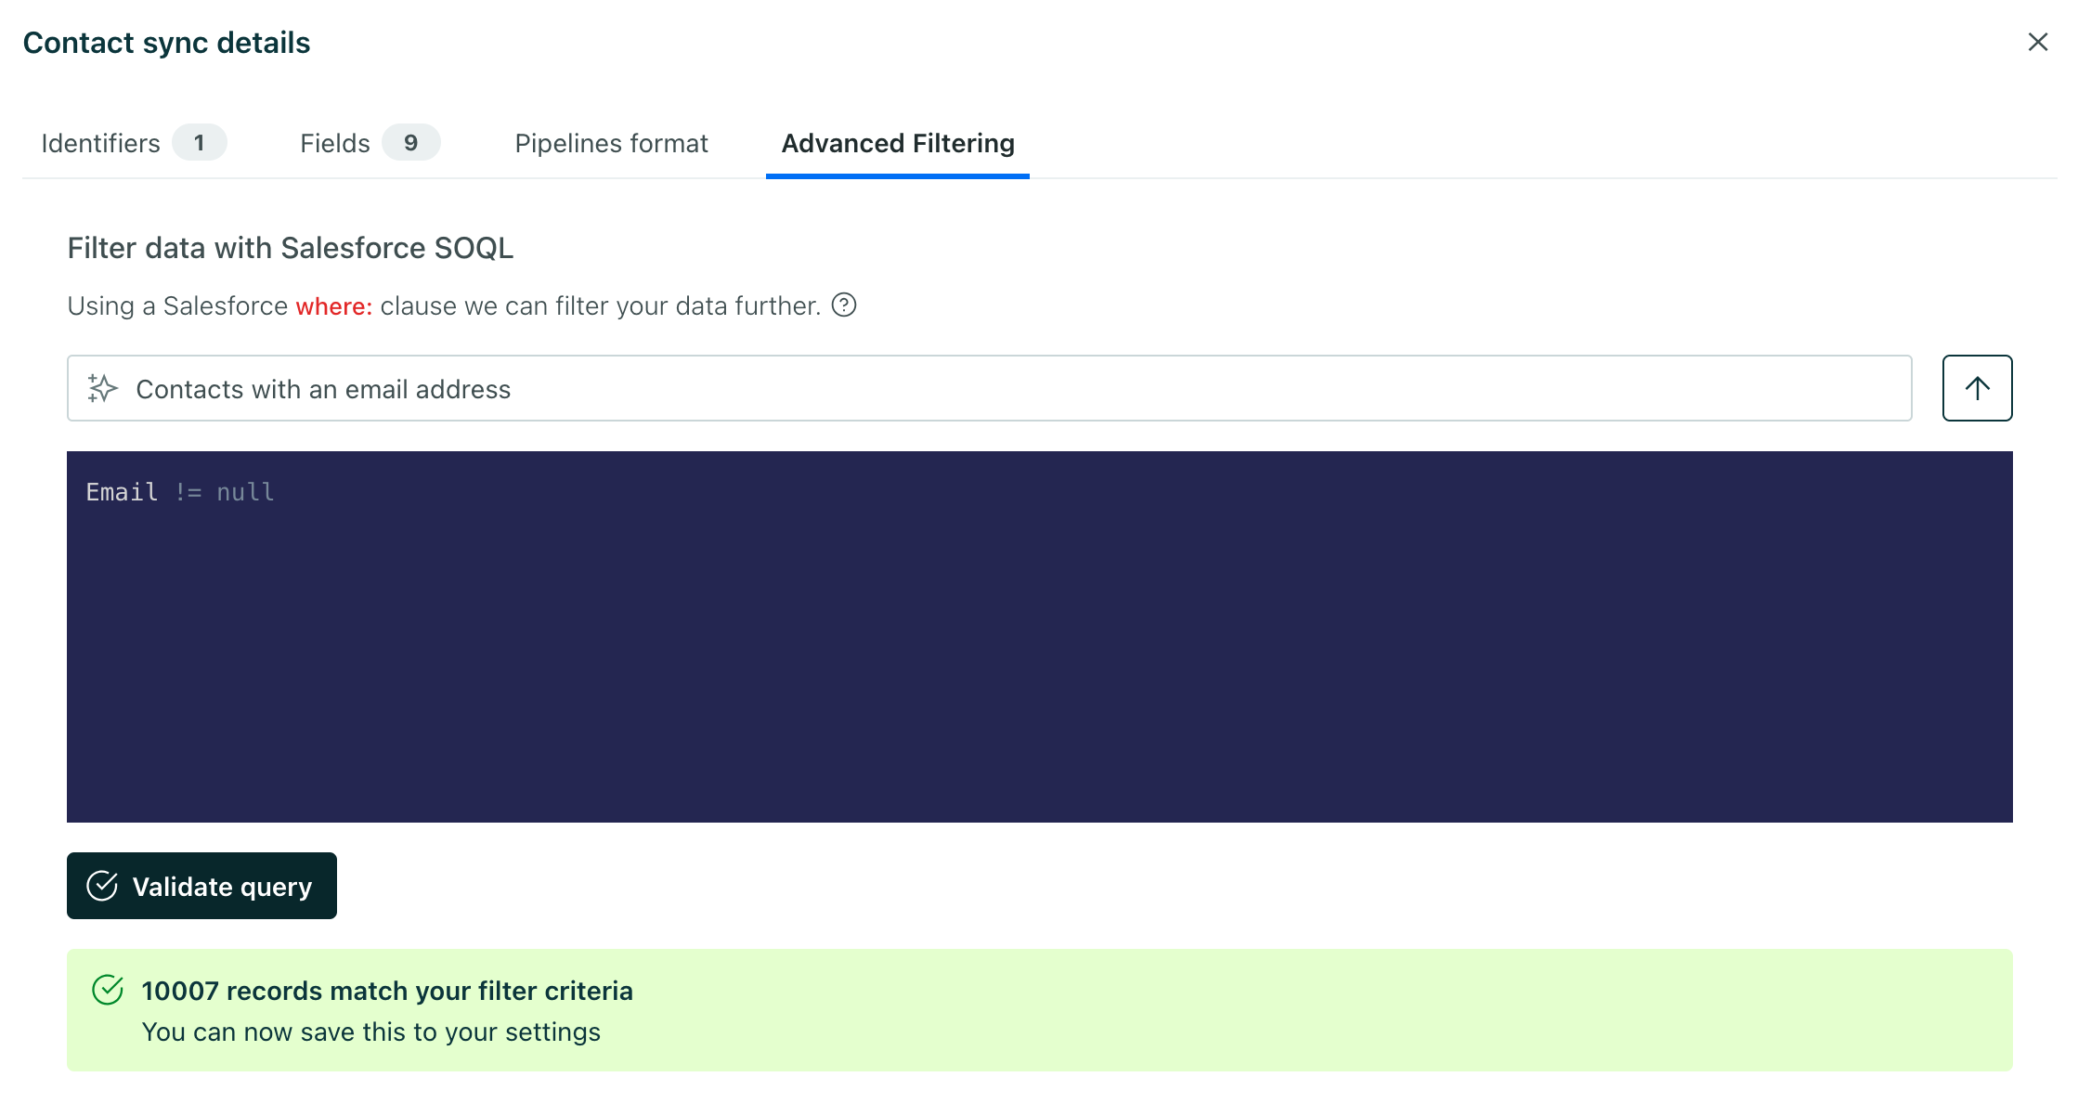Click the Validate query button
Viewport: 2078px width, 1103px height.
pos(201,886)
